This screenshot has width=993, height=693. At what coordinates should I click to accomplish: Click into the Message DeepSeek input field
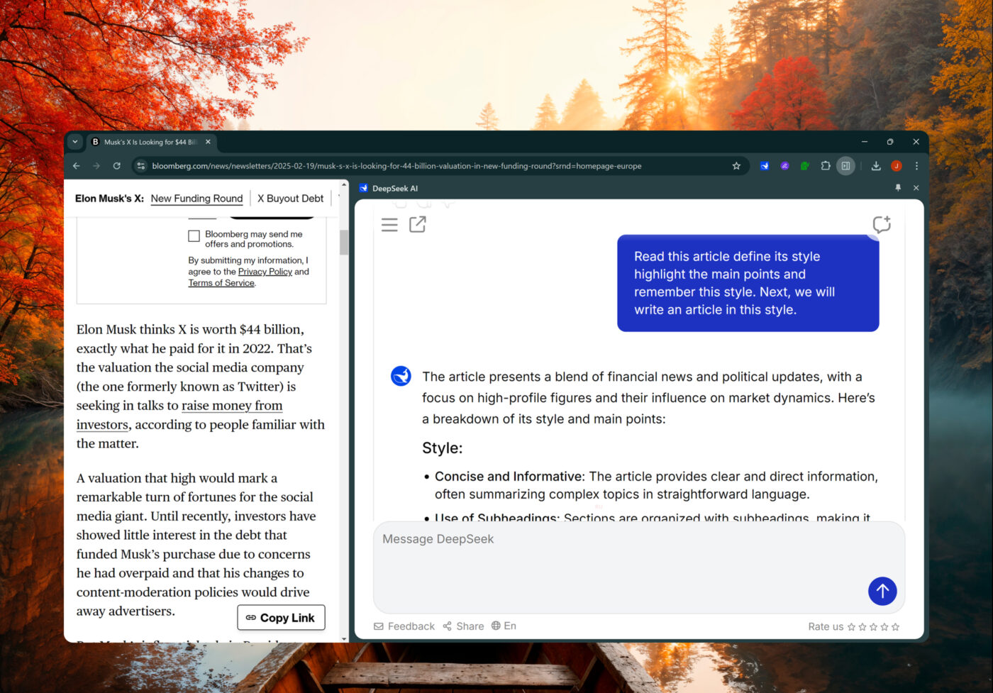pyautogui.click(x=617, y=560)
